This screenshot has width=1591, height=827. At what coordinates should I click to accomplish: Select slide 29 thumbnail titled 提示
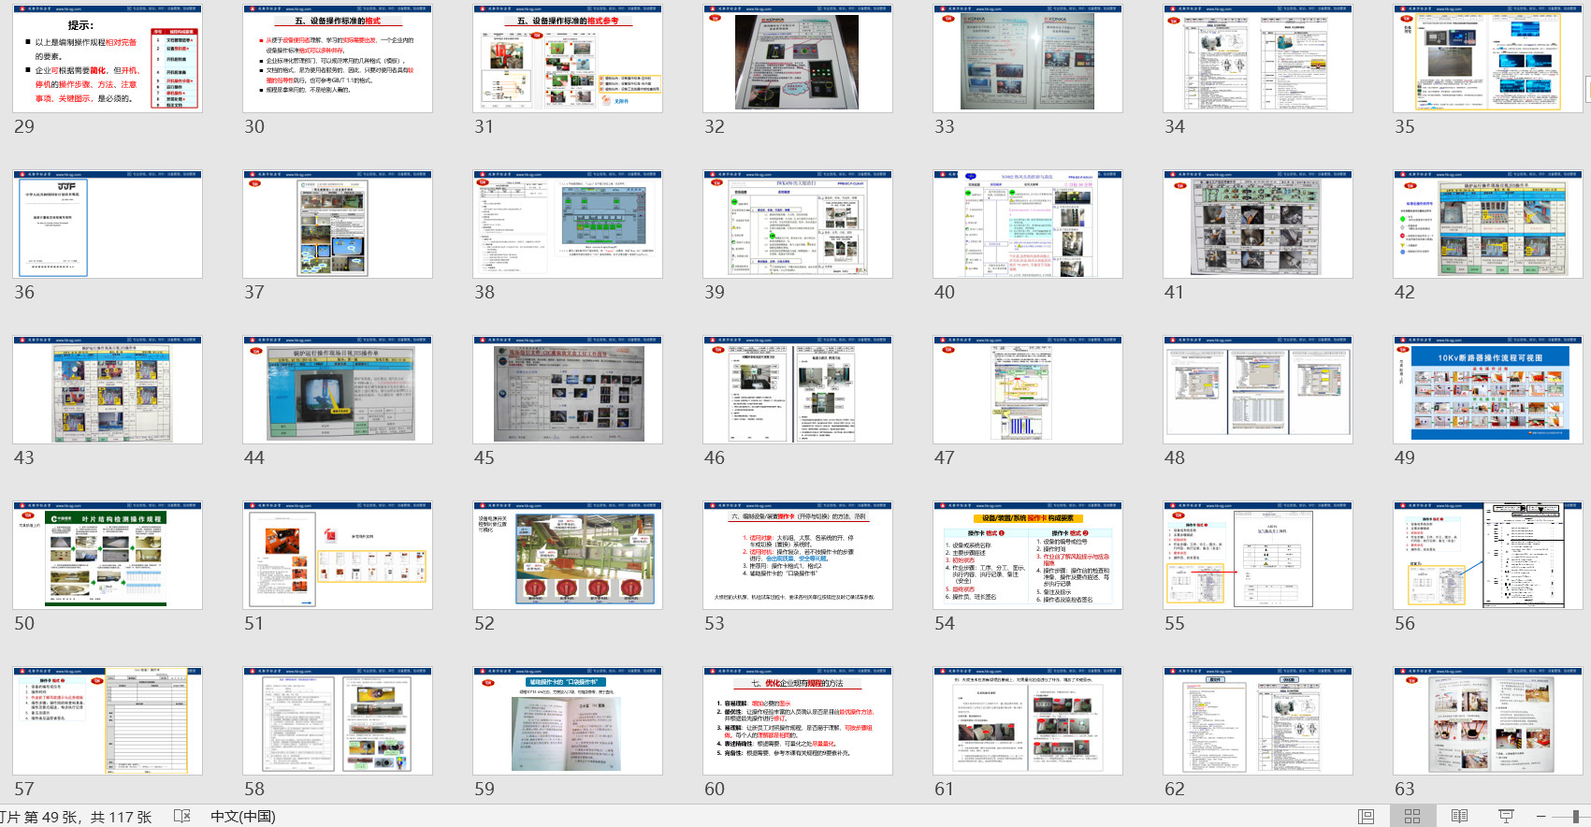pos(108,58)
